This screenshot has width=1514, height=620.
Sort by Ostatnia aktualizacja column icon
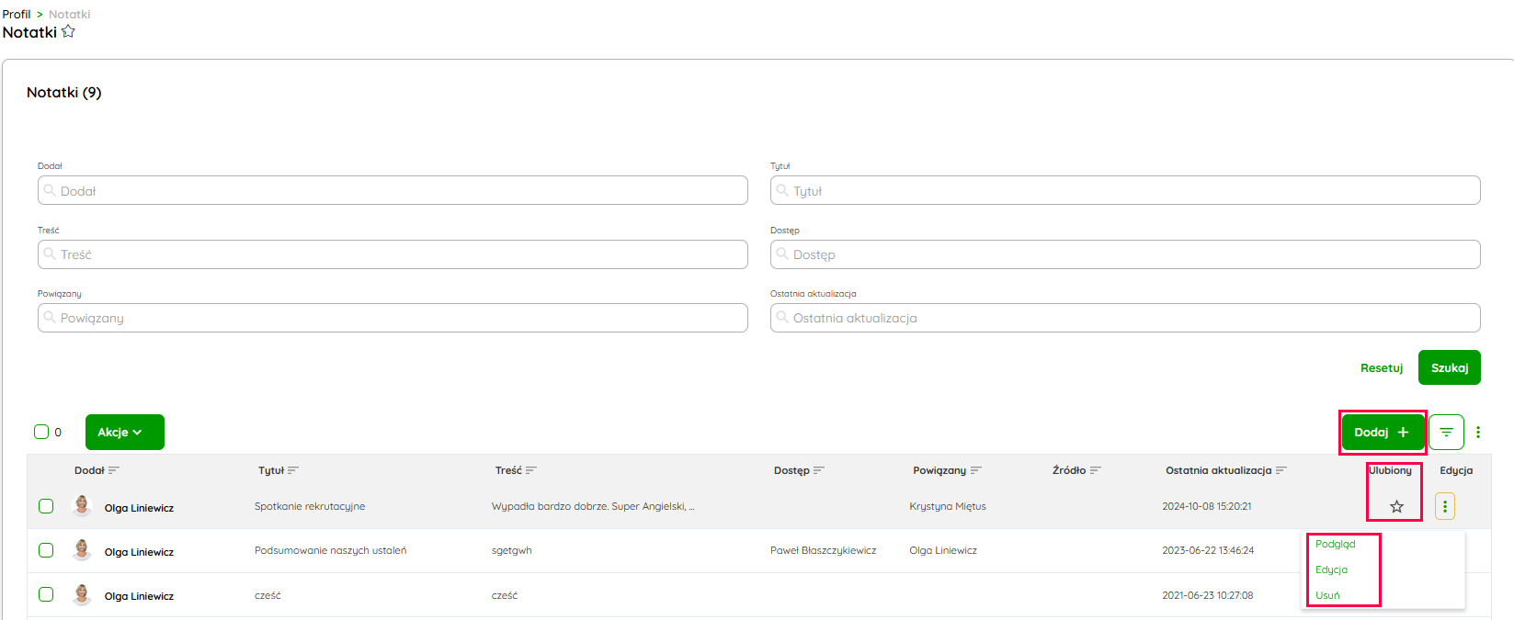pos(1281,470)
